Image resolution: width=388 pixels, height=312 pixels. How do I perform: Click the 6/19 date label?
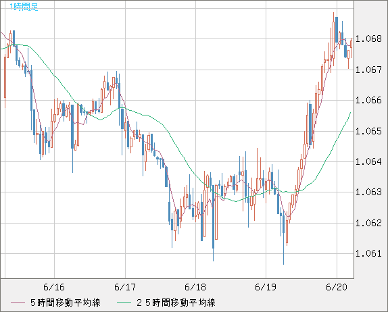click(x=266, y=287)
